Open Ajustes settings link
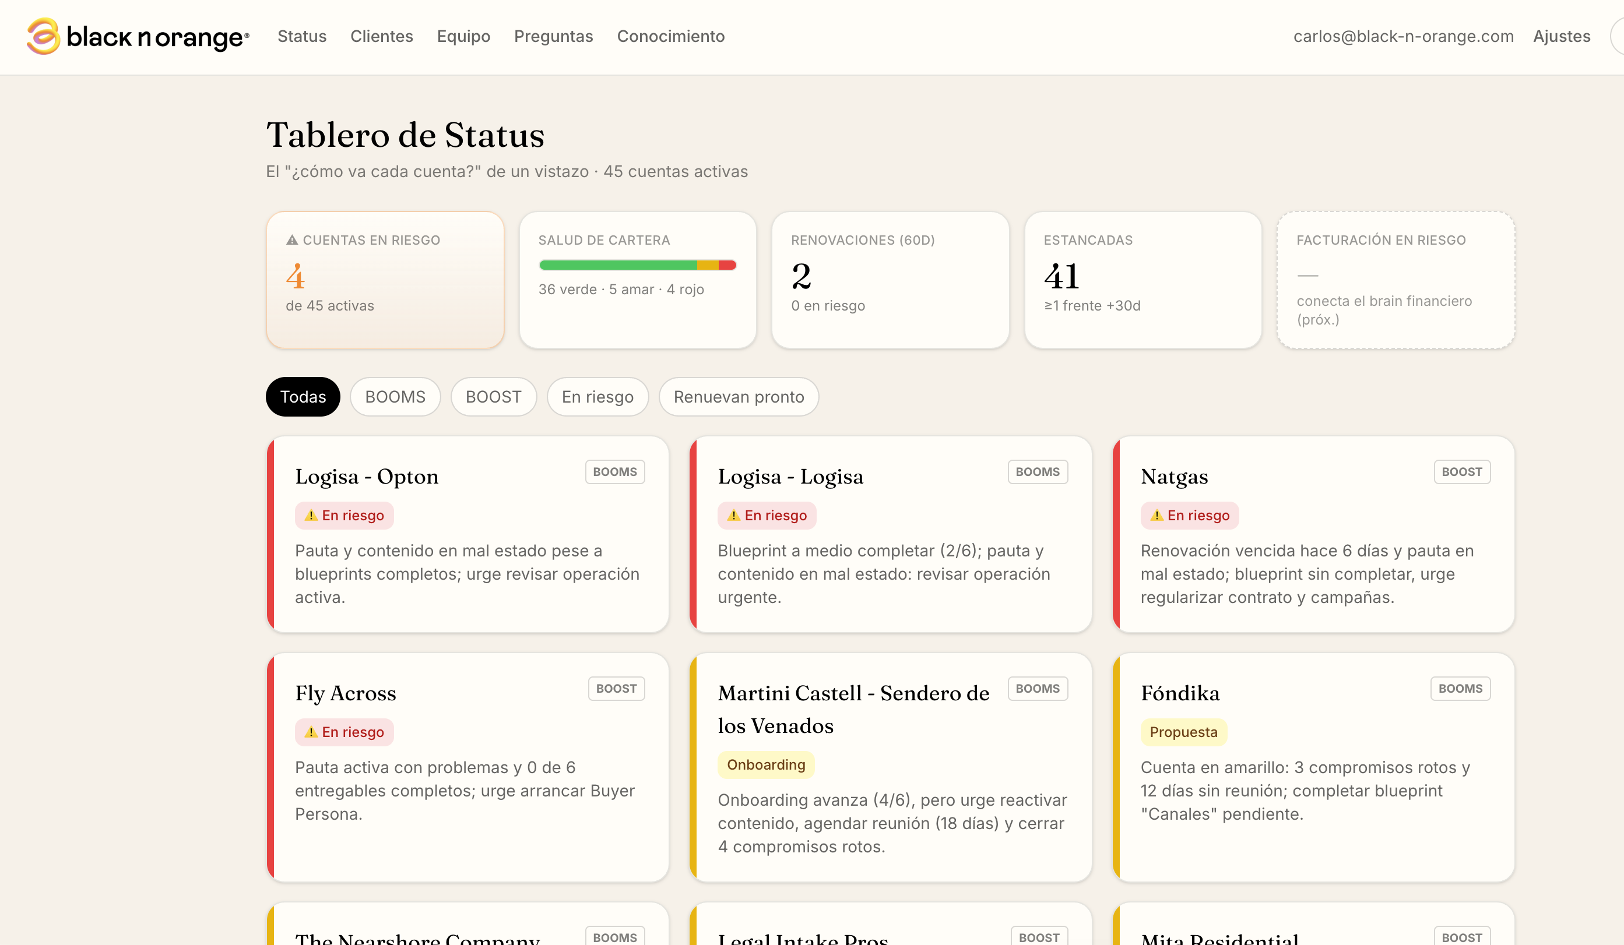This screenshot has height=945, width=1624. click(x=1562, y=37)
